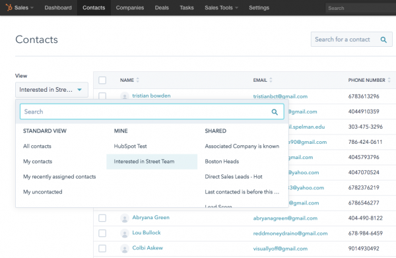Click the reddmoneydraino@gmail.com email link
396x258 pixels.
tap(290, 234)
